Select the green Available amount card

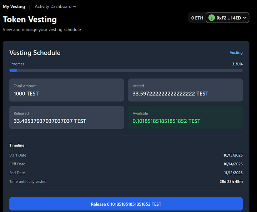pos(185,117)
